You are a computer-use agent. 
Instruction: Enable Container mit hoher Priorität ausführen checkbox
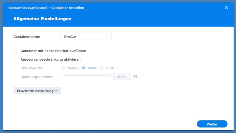pyautogui.click(x=16, y=51)
